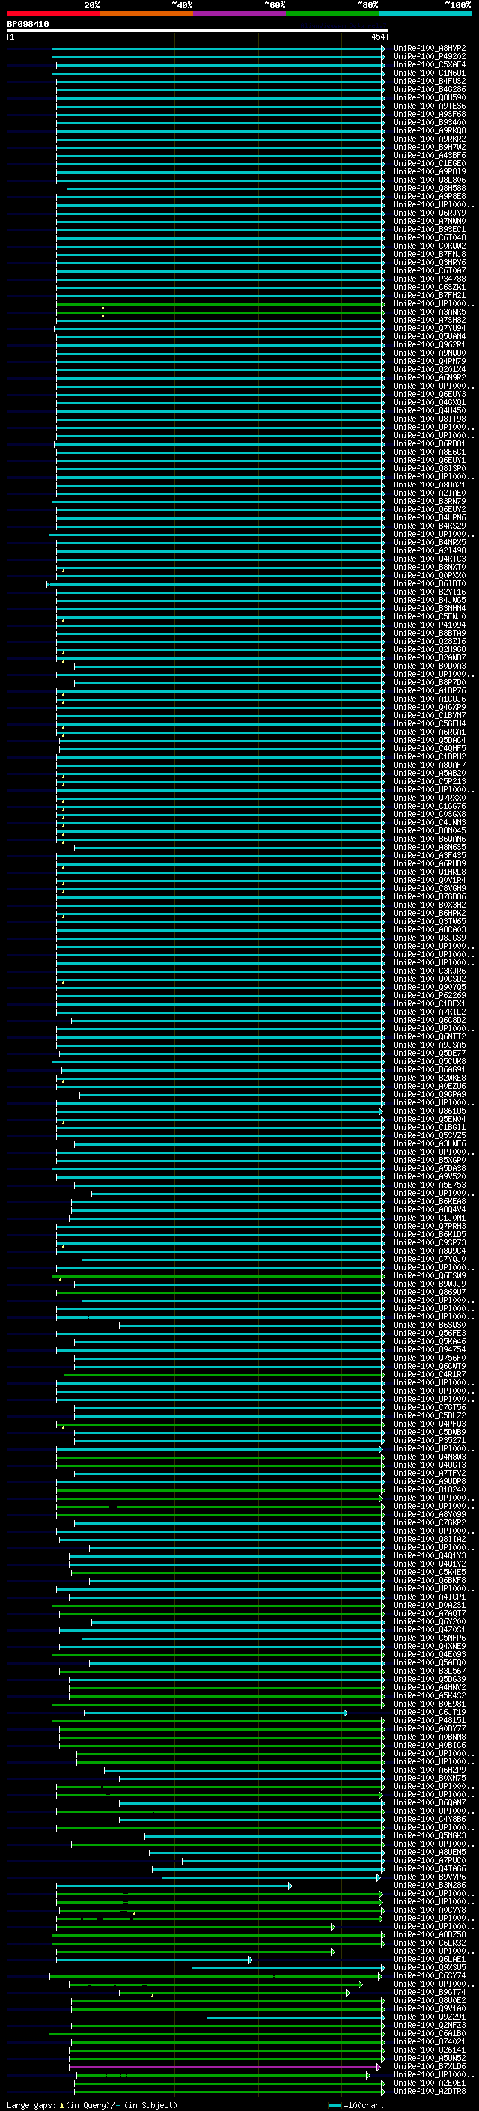Click hit label UniRef100_B9VVP6
479x2111 pixels.
point(429,1877)
